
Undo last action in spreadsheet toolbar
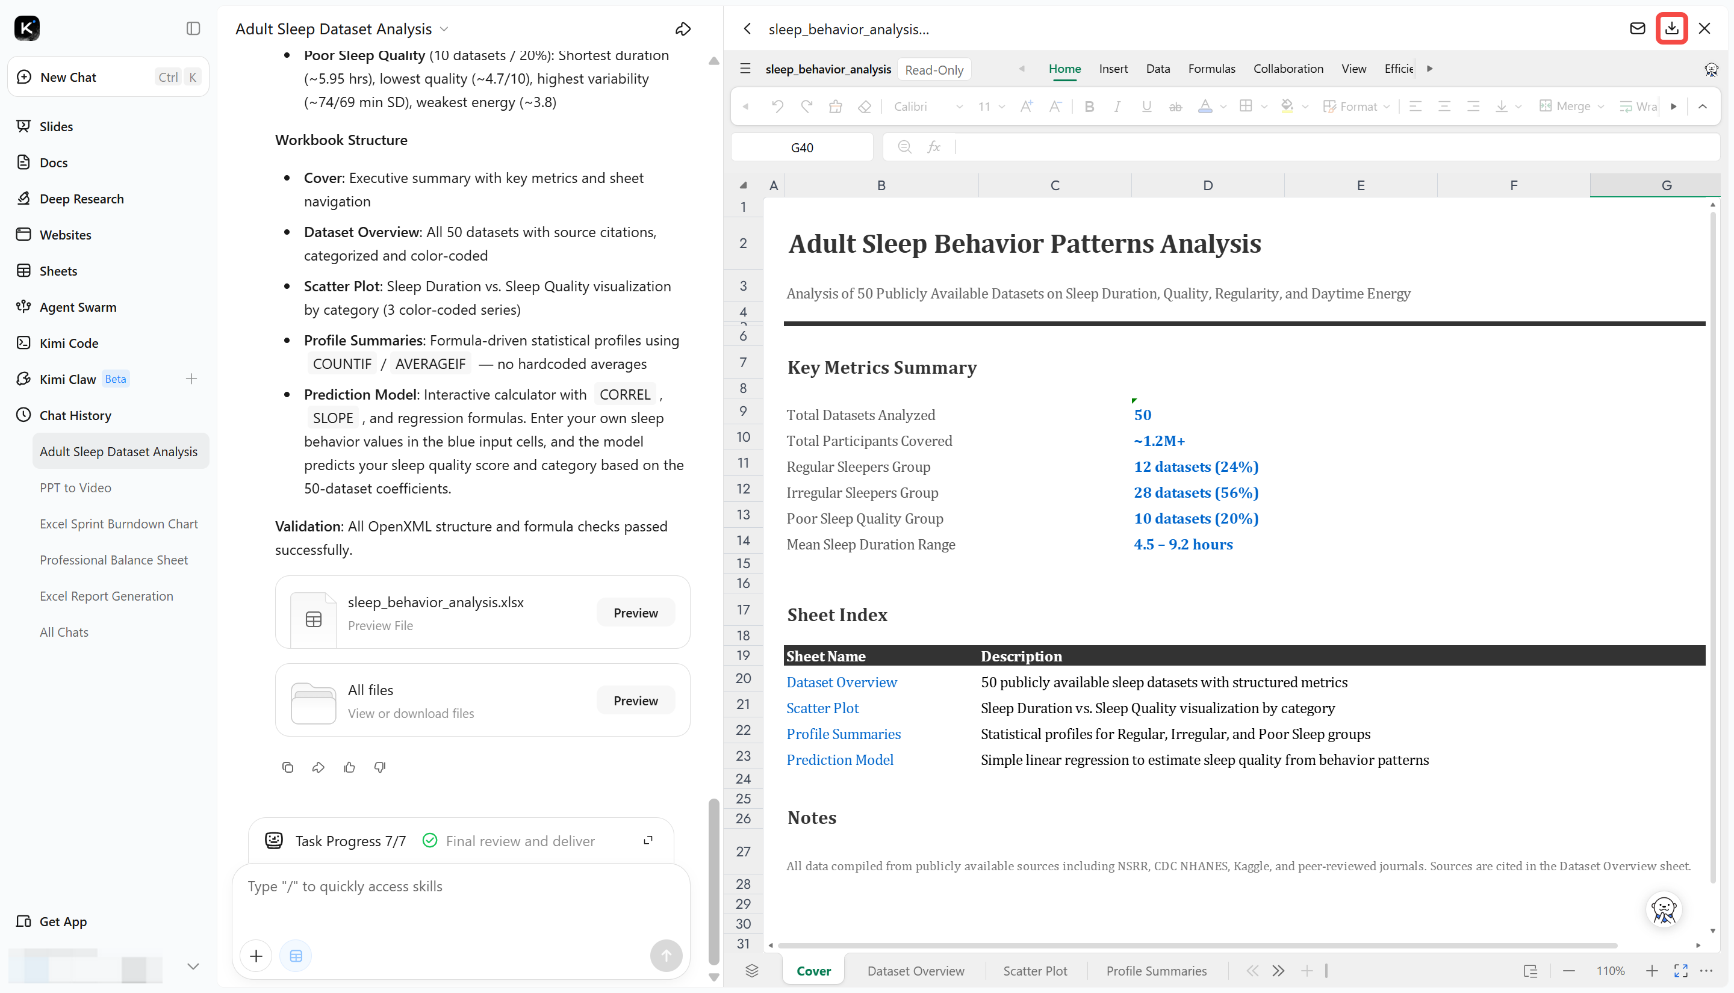[777, 107]
